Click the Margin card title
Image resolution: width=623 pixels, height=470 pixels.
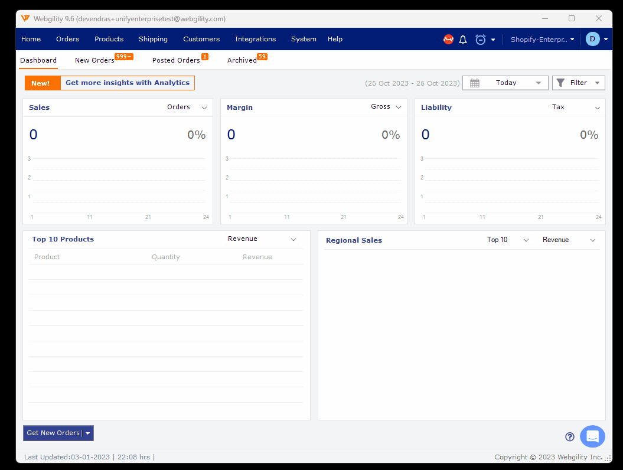click(x=240, y=107)
